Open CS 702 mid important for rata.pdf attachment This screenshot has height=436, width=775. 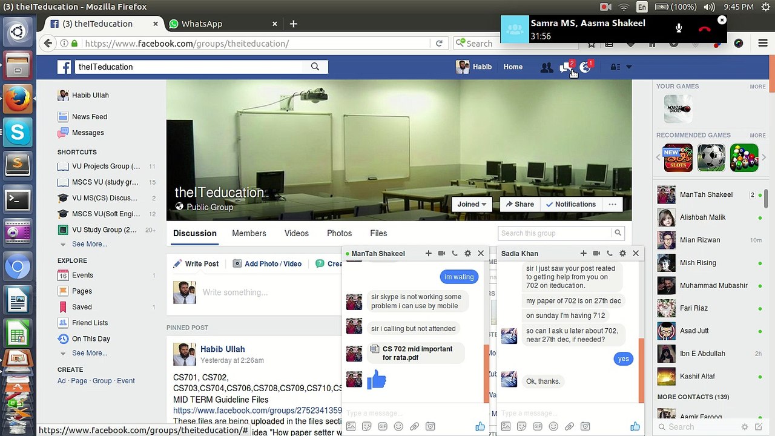coord(417,353)
